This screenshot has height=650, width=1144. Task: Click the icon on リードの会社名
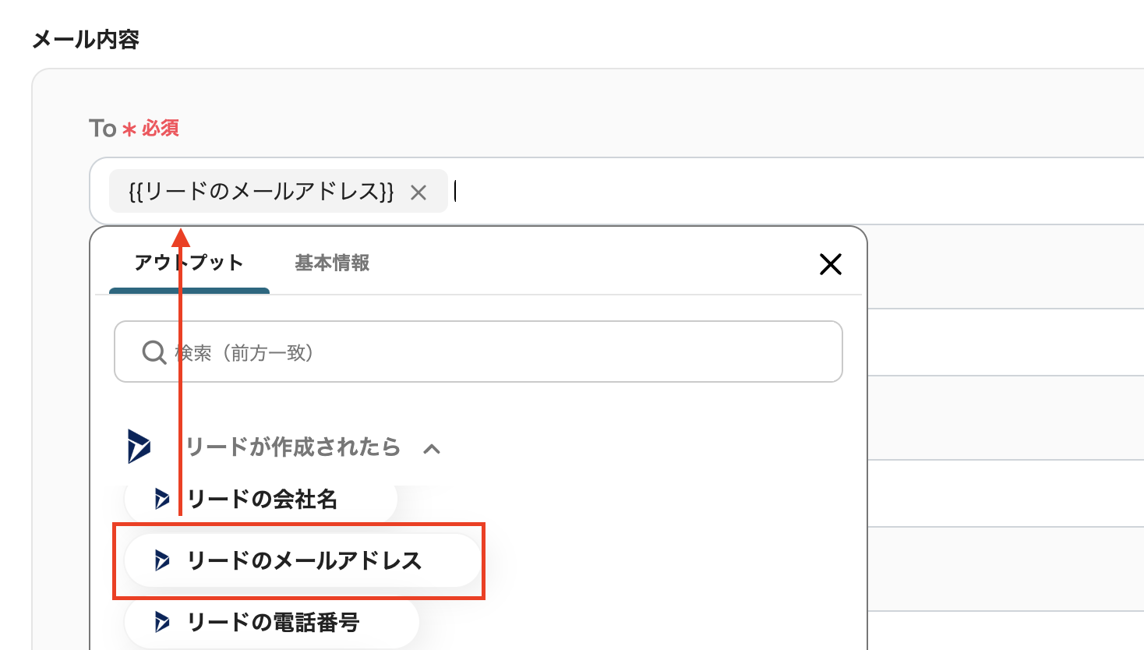pyautogui.click(x=162, y=499)
